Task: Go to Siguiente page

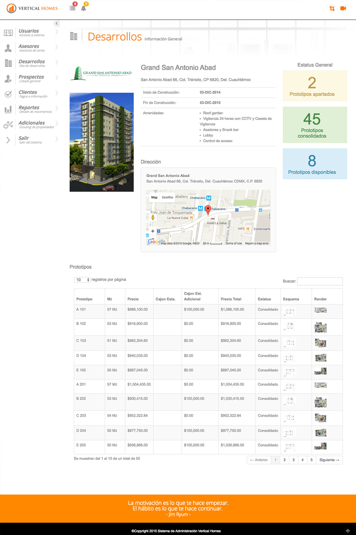Action: 329,460
